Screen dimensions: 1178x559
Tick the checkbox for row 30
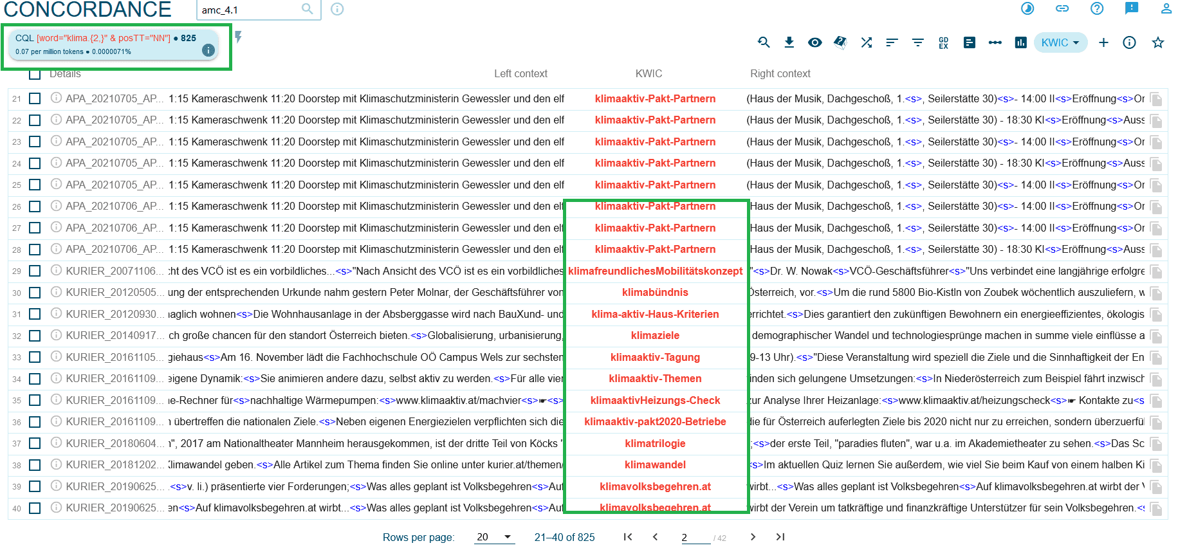[x=35, y=293]
